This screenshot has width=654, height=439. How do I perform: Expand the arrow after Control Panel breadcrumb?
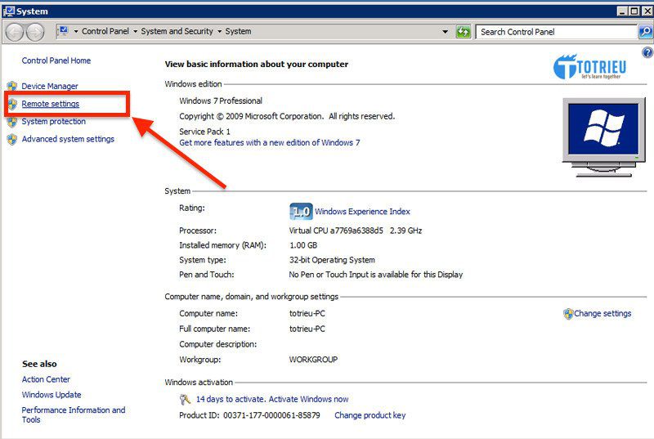click(136, 32)
